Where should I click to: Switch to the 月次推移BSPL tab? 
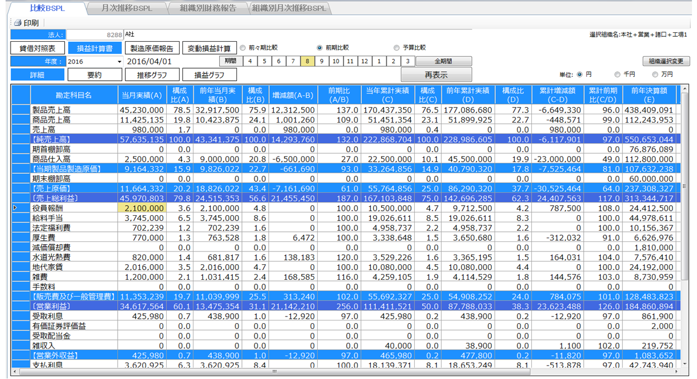(x=126, y=8)
